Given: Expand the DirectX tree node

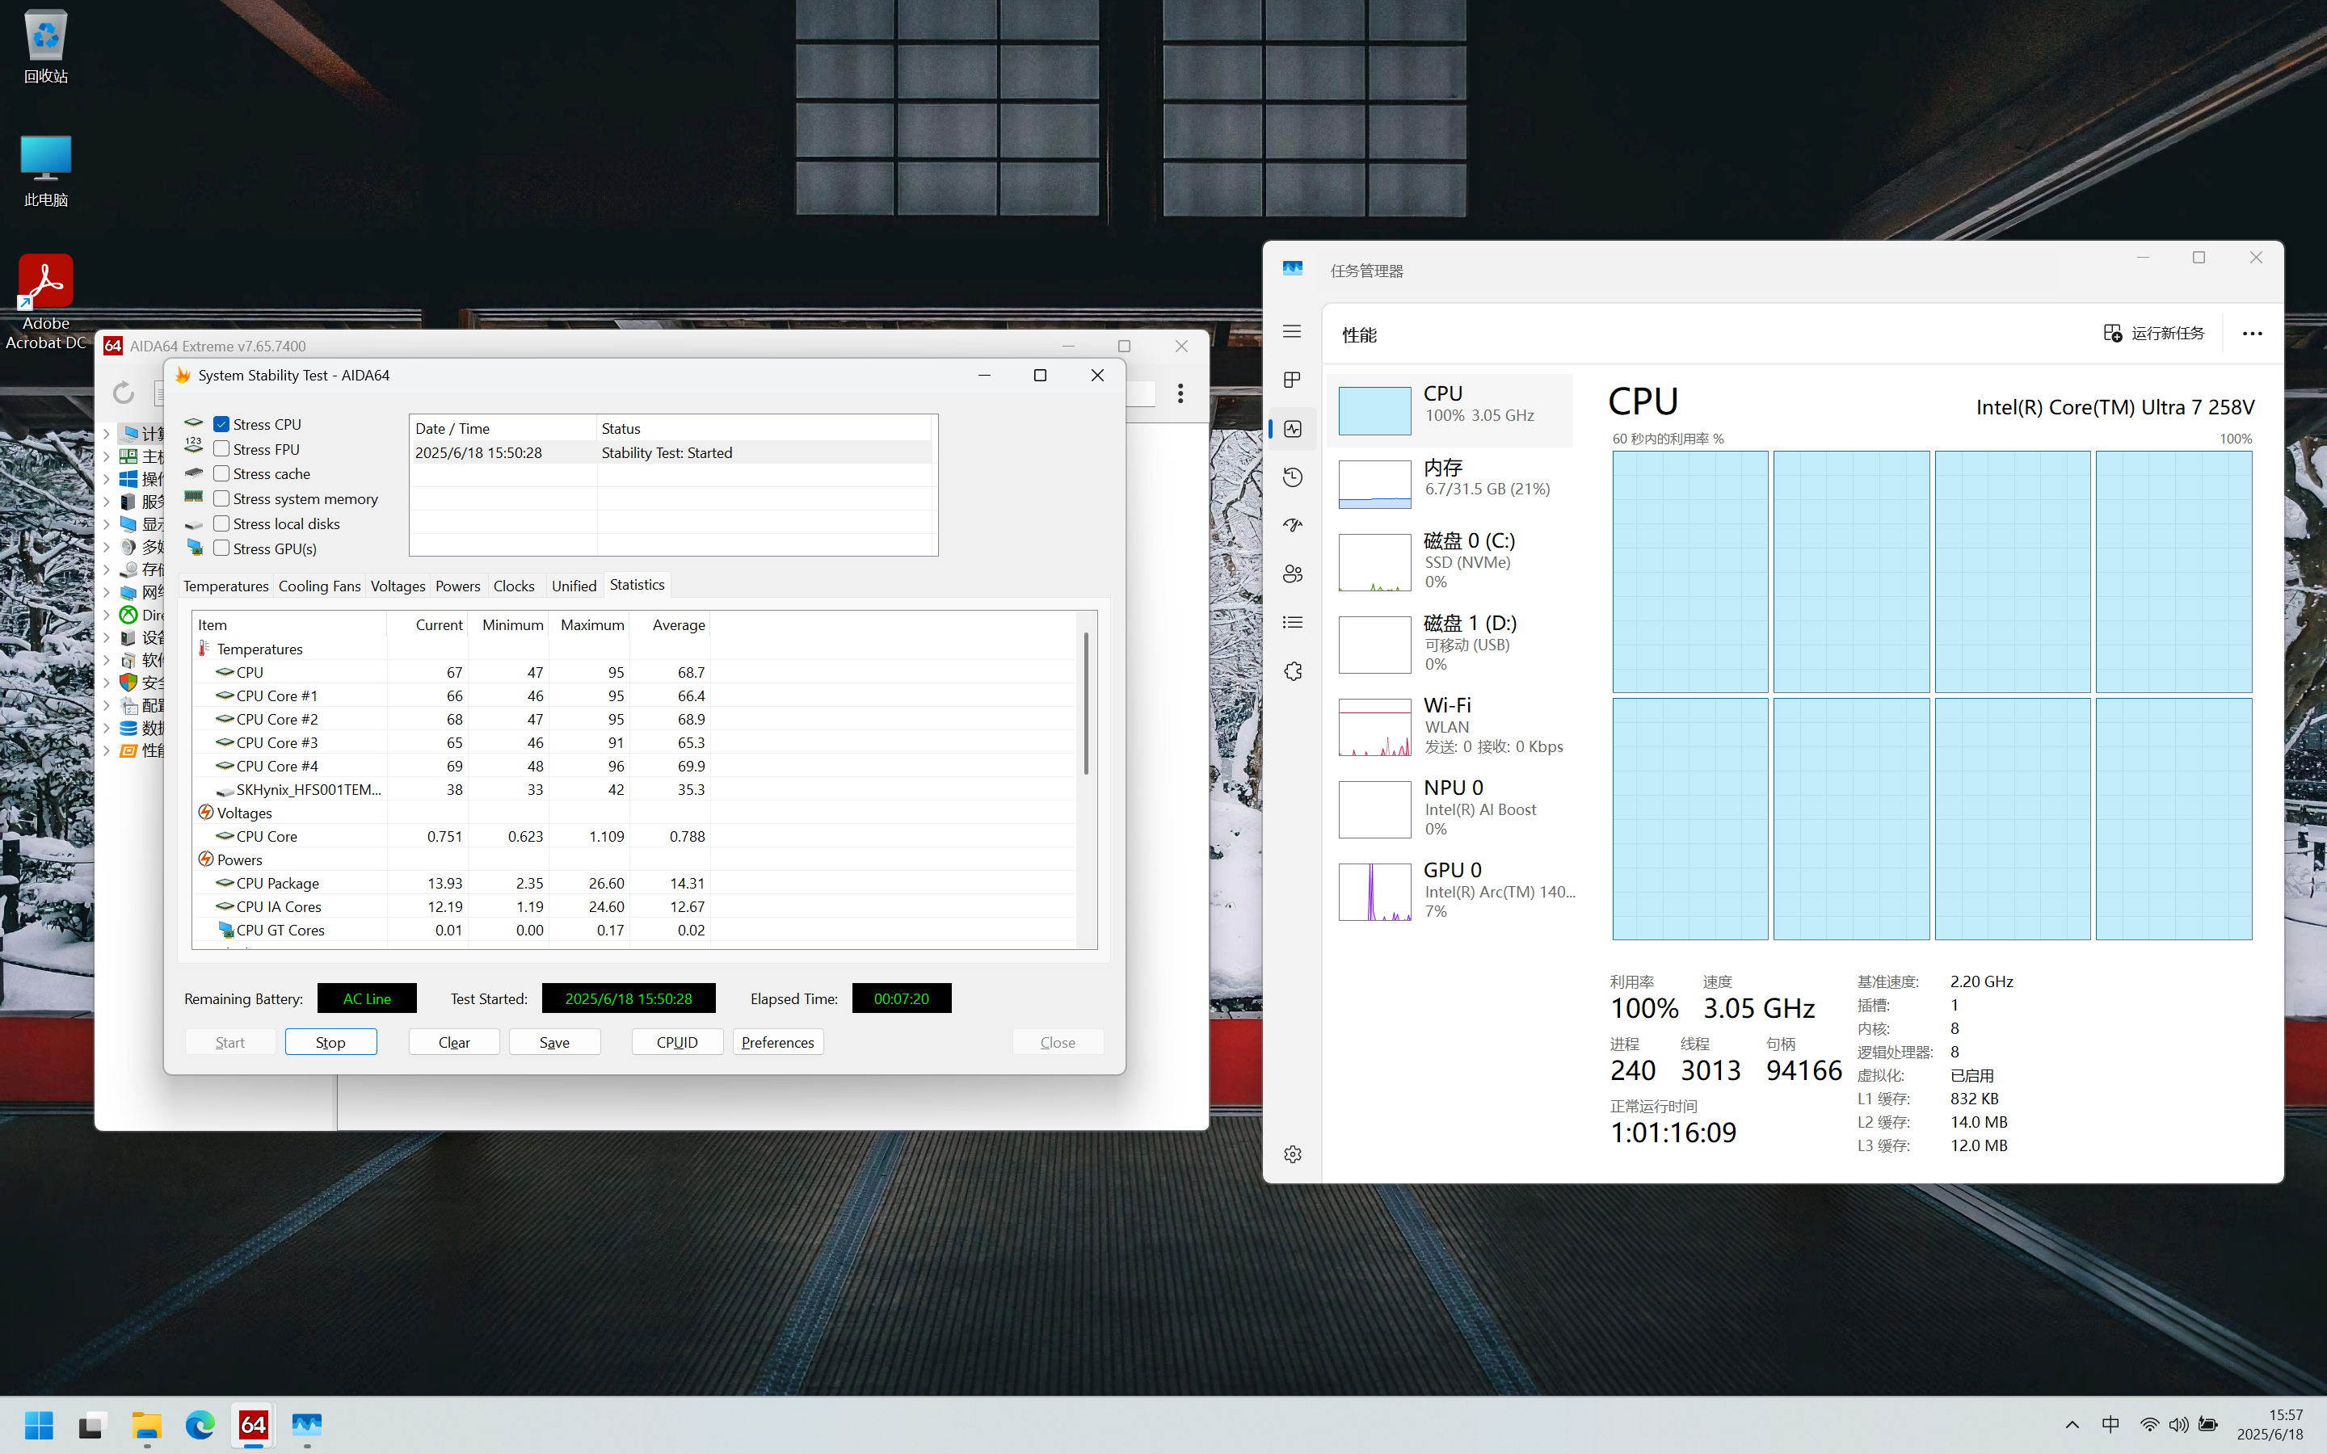Looking at the screenshot, I should pos(107,615).
